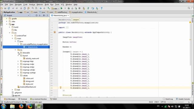Screen dimensions: 194x109
Task: Select the MainActivity.java editor tab
Action: (60, 15)
